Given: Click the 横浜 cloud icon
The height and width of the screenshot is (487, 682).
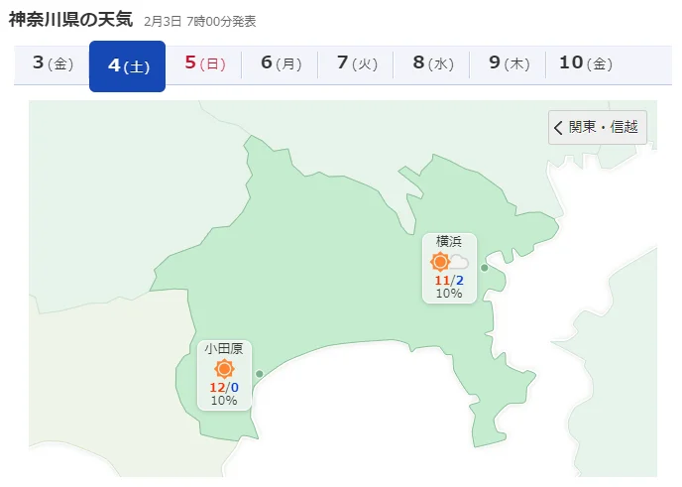Looking at the screenshot, I should (459, 262).
